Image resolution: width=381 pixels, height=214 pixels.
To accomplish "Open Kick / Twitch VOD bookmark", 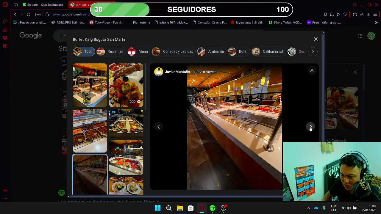I will (x=285, y=23).
